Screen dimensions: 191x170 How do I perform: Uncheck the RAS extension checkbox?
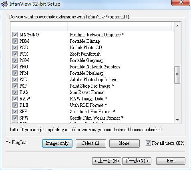15,92
